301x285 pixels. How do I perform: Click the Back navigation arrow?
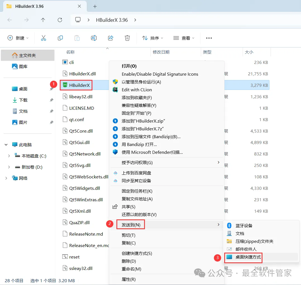(9, 20)
